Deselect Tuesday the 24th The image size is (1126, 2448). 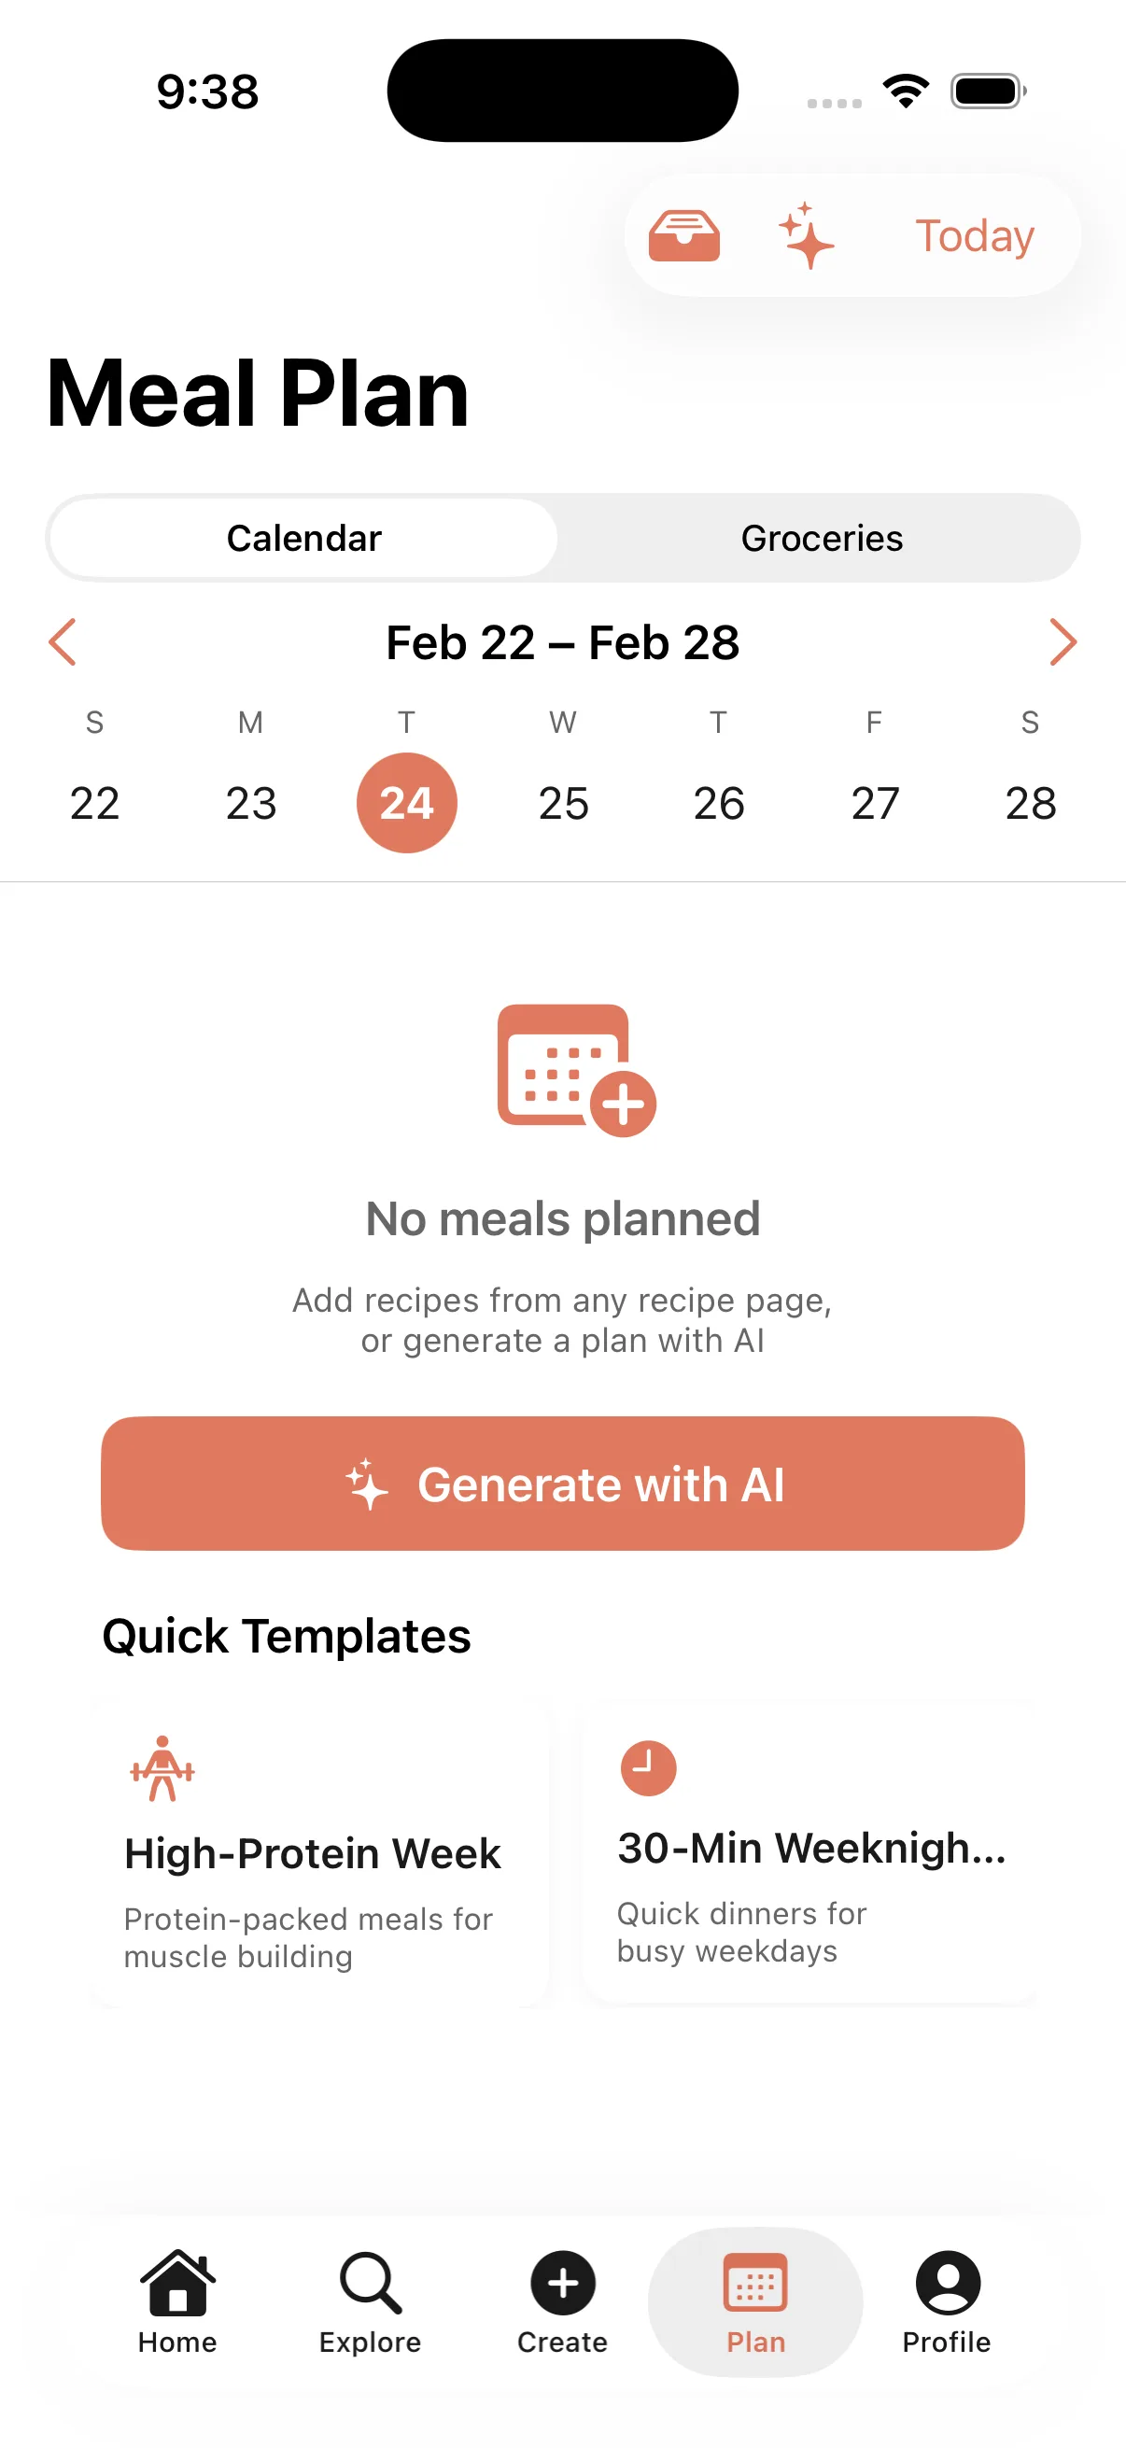[x=407, y=802]
